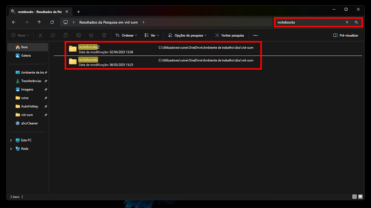Select Galeria in the sidebar

point(26,55)
